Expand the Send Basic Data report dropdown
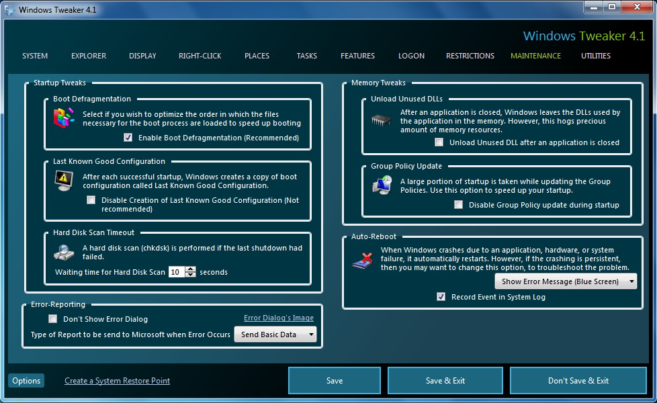Screen dimensions: 657x403 point(275,334)
